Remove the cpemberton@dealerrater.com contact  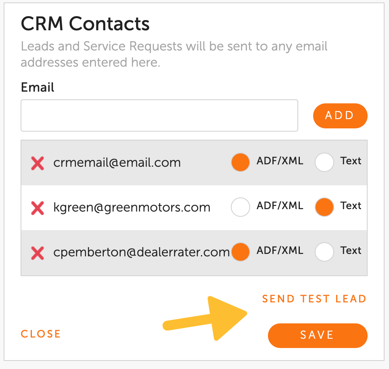click(38, 253)
